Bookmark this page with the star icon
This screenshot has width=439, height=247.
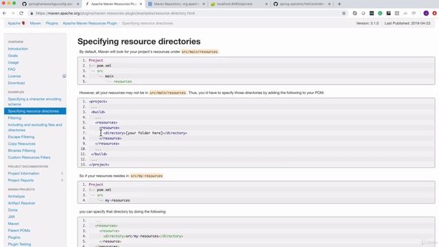point(344,13)
